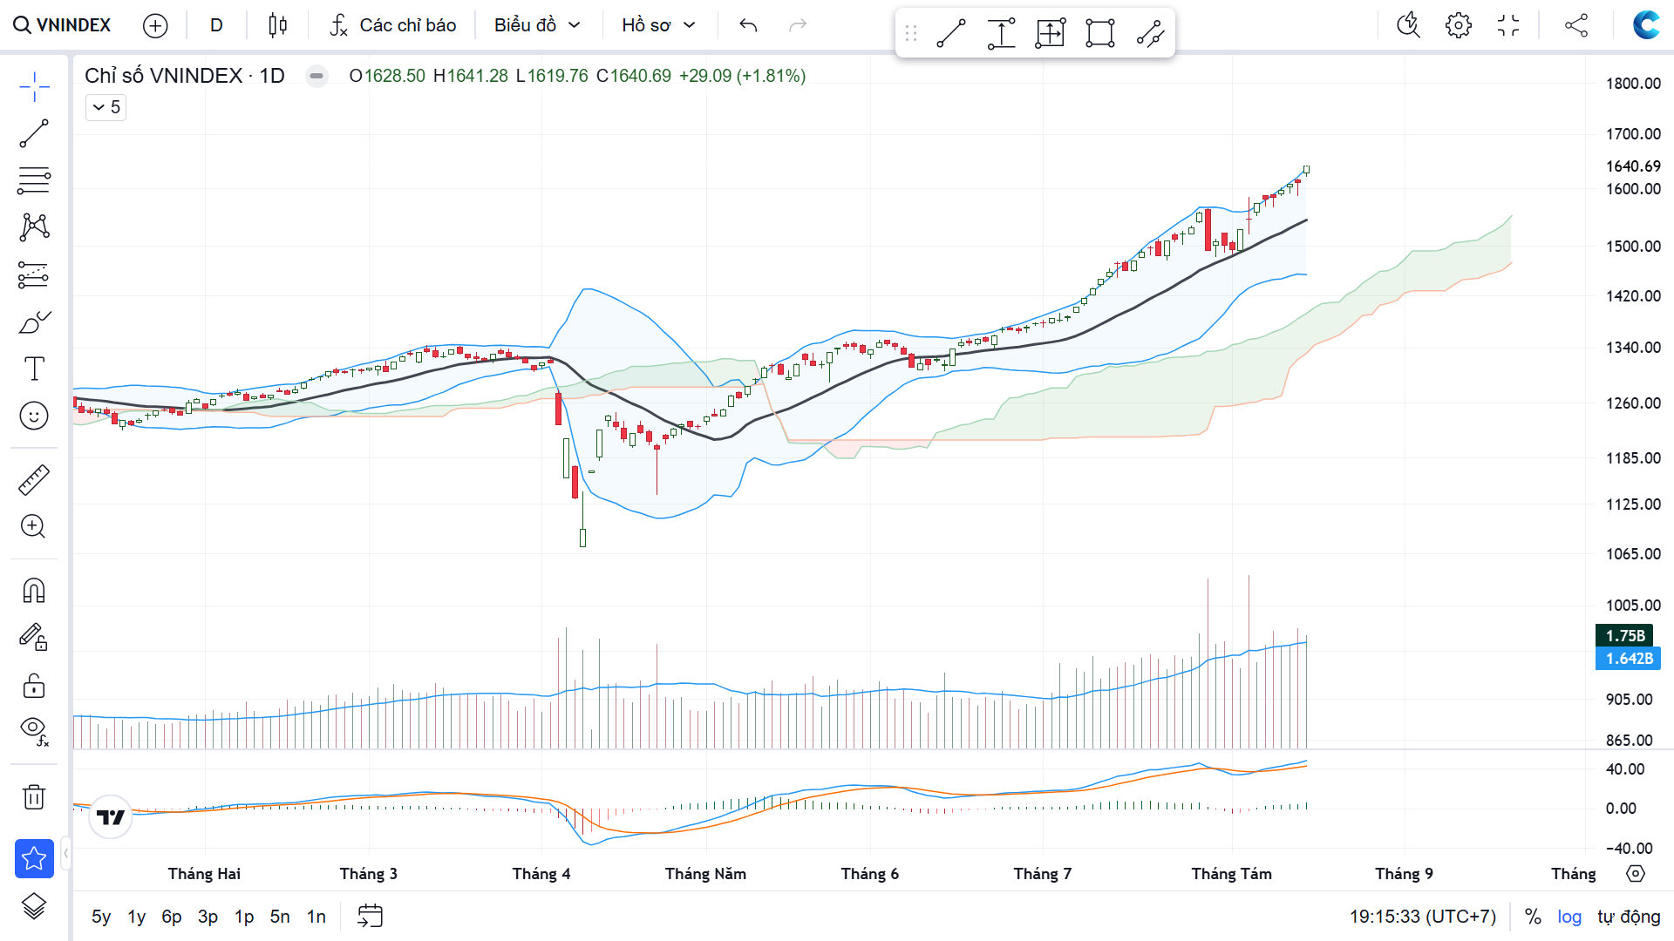Click the zoom in magnifier tool
Image resolution: width=1674 pixels, height=941 pixels.
pos(34,526)
